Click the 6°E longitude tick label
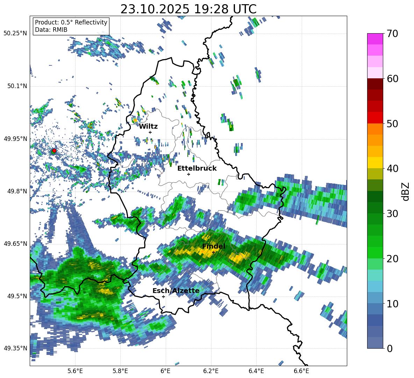414x378 pixels. (165, 371)
